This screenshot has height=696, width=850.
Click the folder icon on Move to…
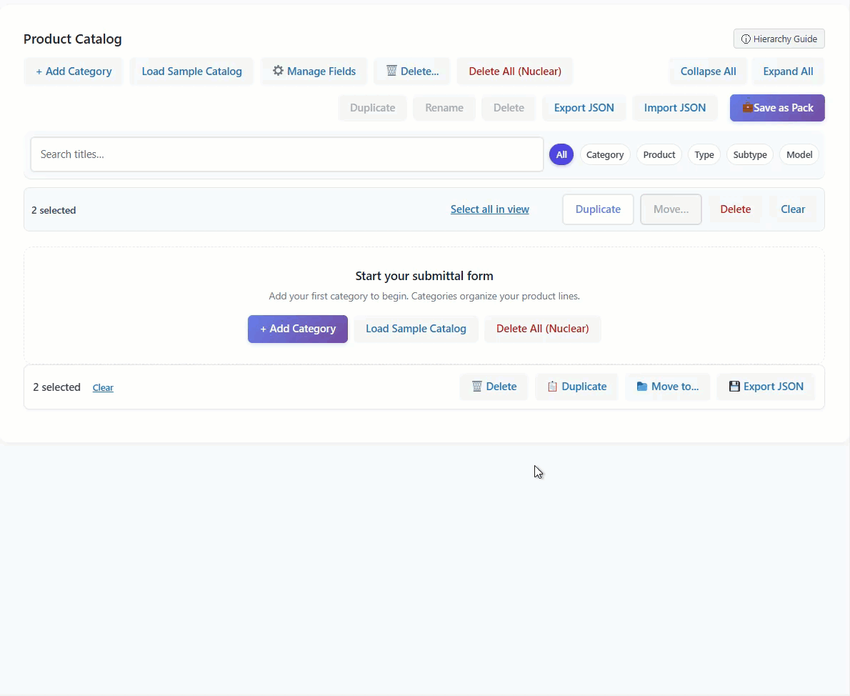[x=642, y=387]
